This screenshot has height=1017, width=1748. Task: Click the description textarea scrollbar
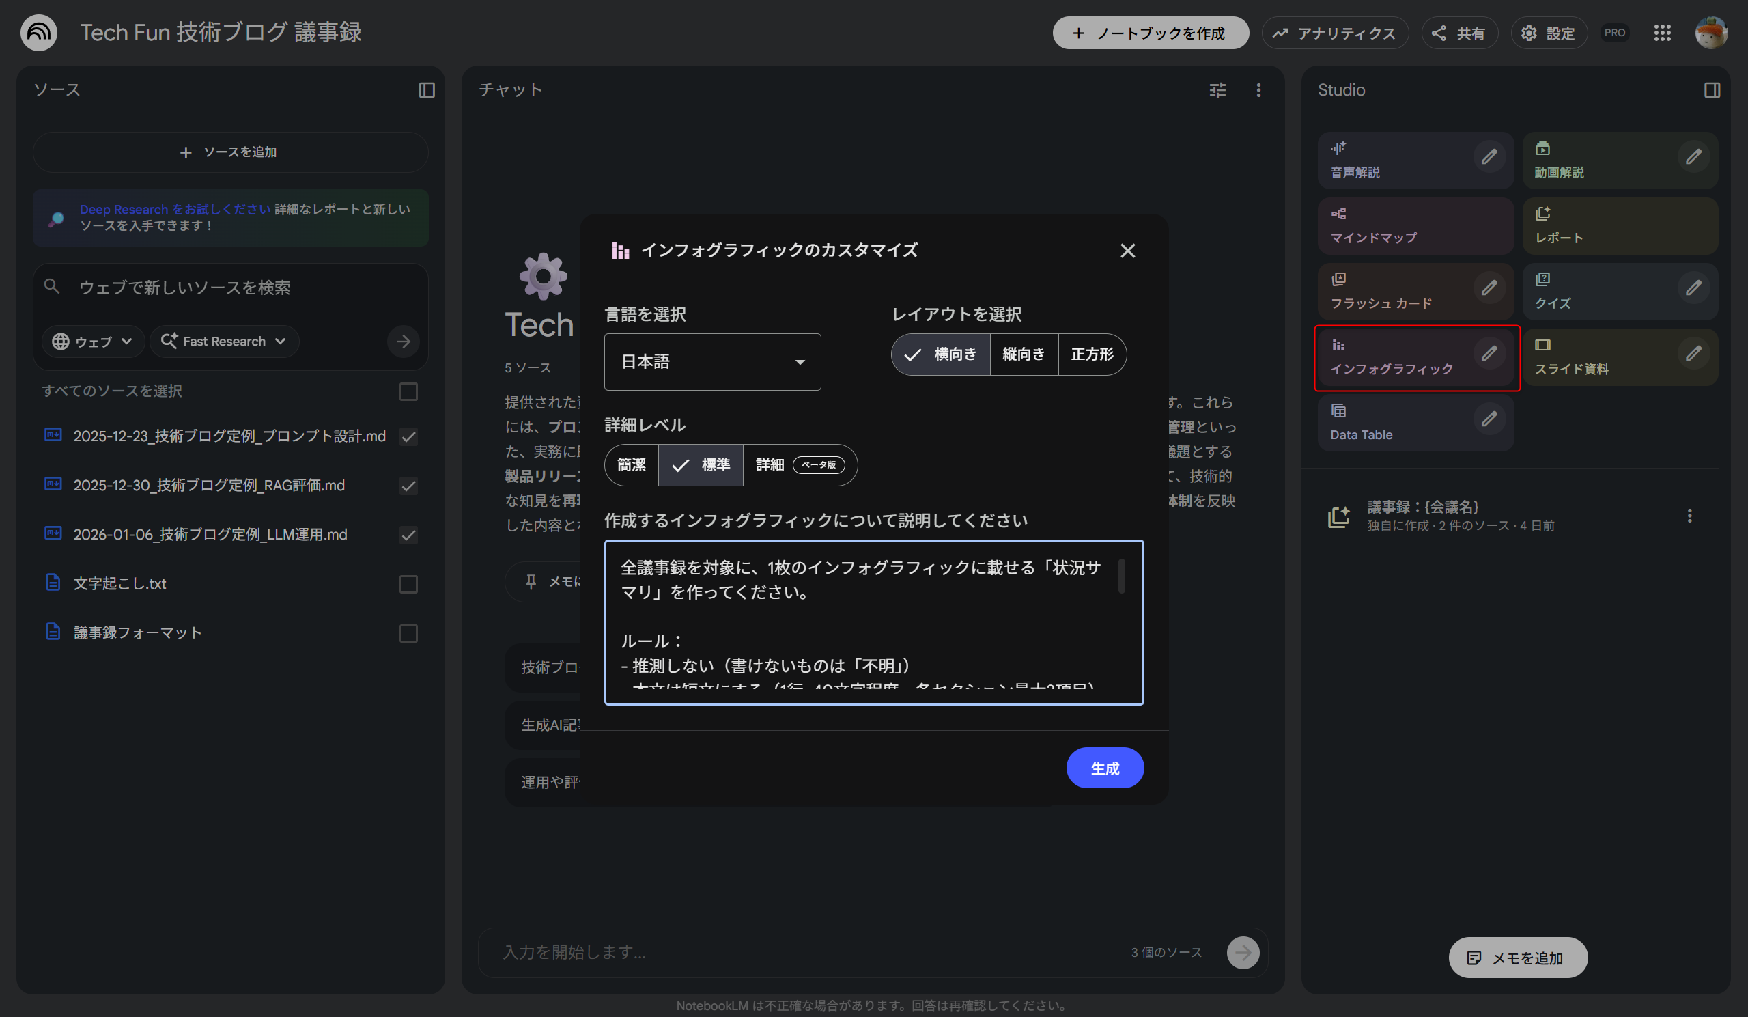(1121, 576)
